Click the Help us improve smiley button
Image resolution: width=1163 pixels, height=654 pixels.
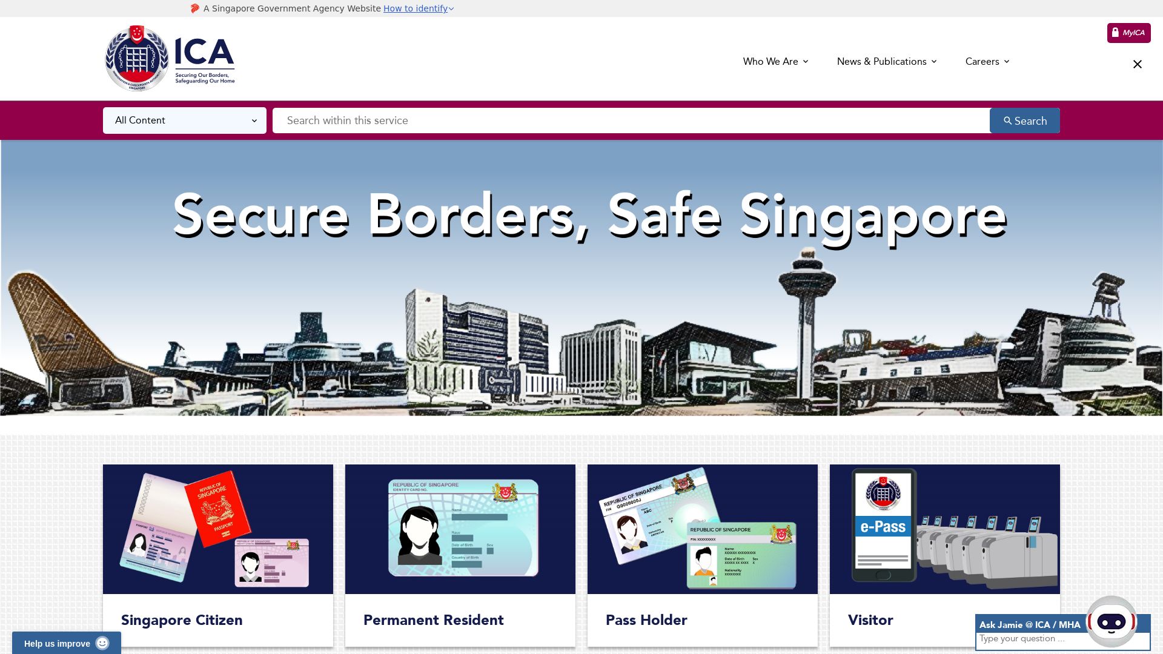point(66,644)
